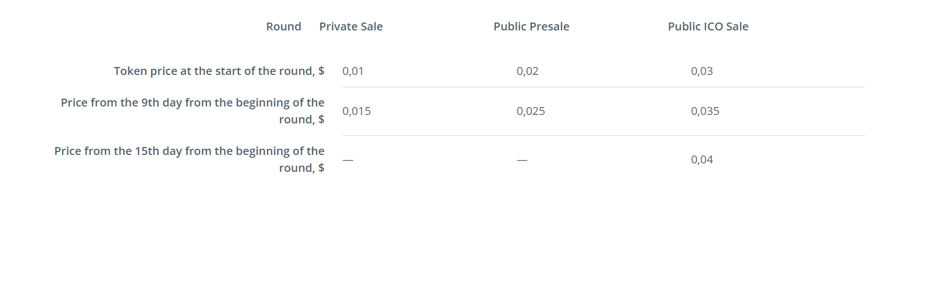The width and height of the screenshot is (926, 293).
Task: Click the Public ICO 15th-day price 0,04
Action: [702, 159]
